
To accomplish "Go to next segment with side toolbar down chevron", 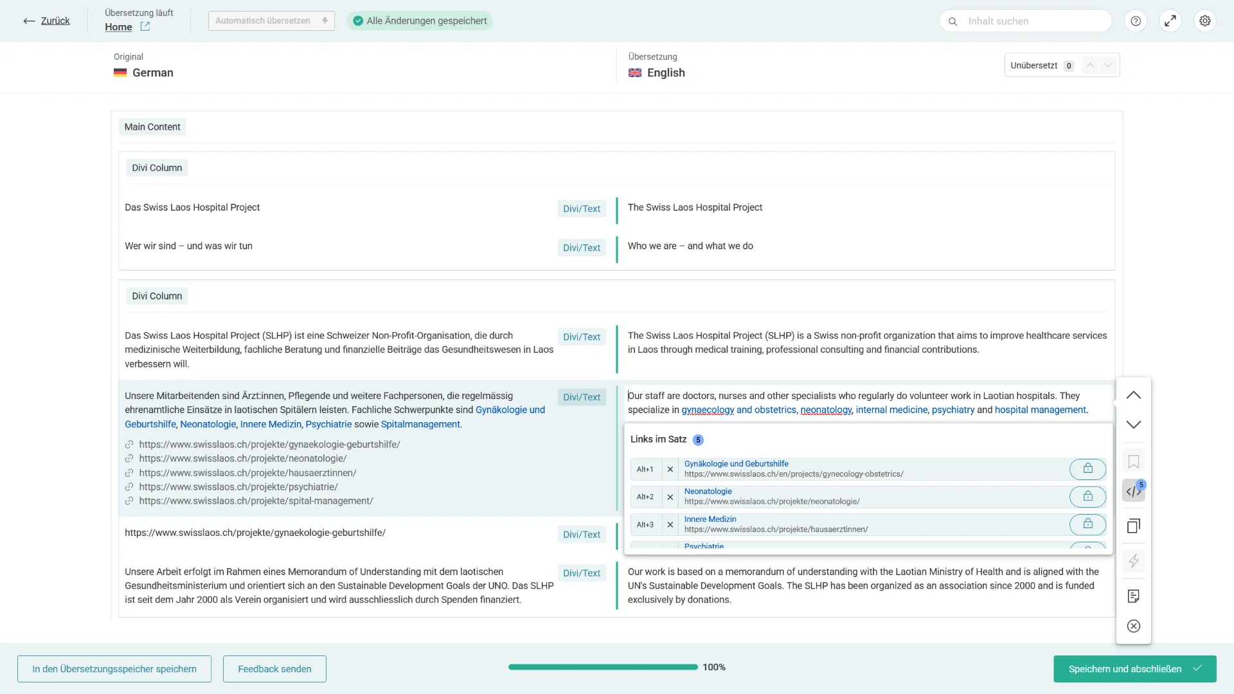I will pos(1134,425).
